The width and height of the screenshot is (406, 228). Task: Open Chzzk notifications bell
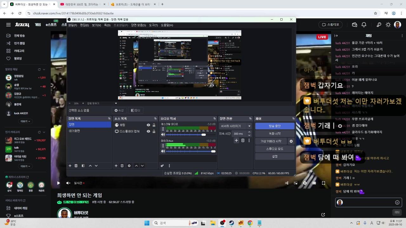[x=364, y=25]
